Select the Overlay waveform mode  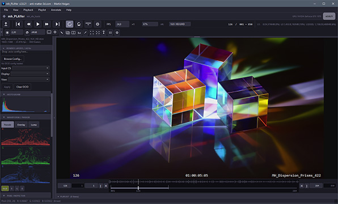[x=21, y=125]
